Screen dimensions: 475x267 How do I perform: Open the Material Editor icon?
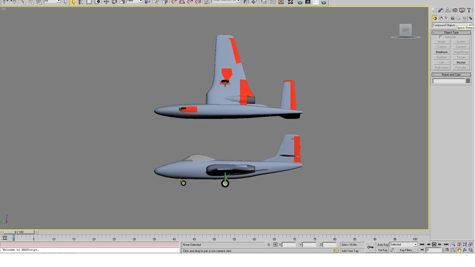tap(290, 2)
